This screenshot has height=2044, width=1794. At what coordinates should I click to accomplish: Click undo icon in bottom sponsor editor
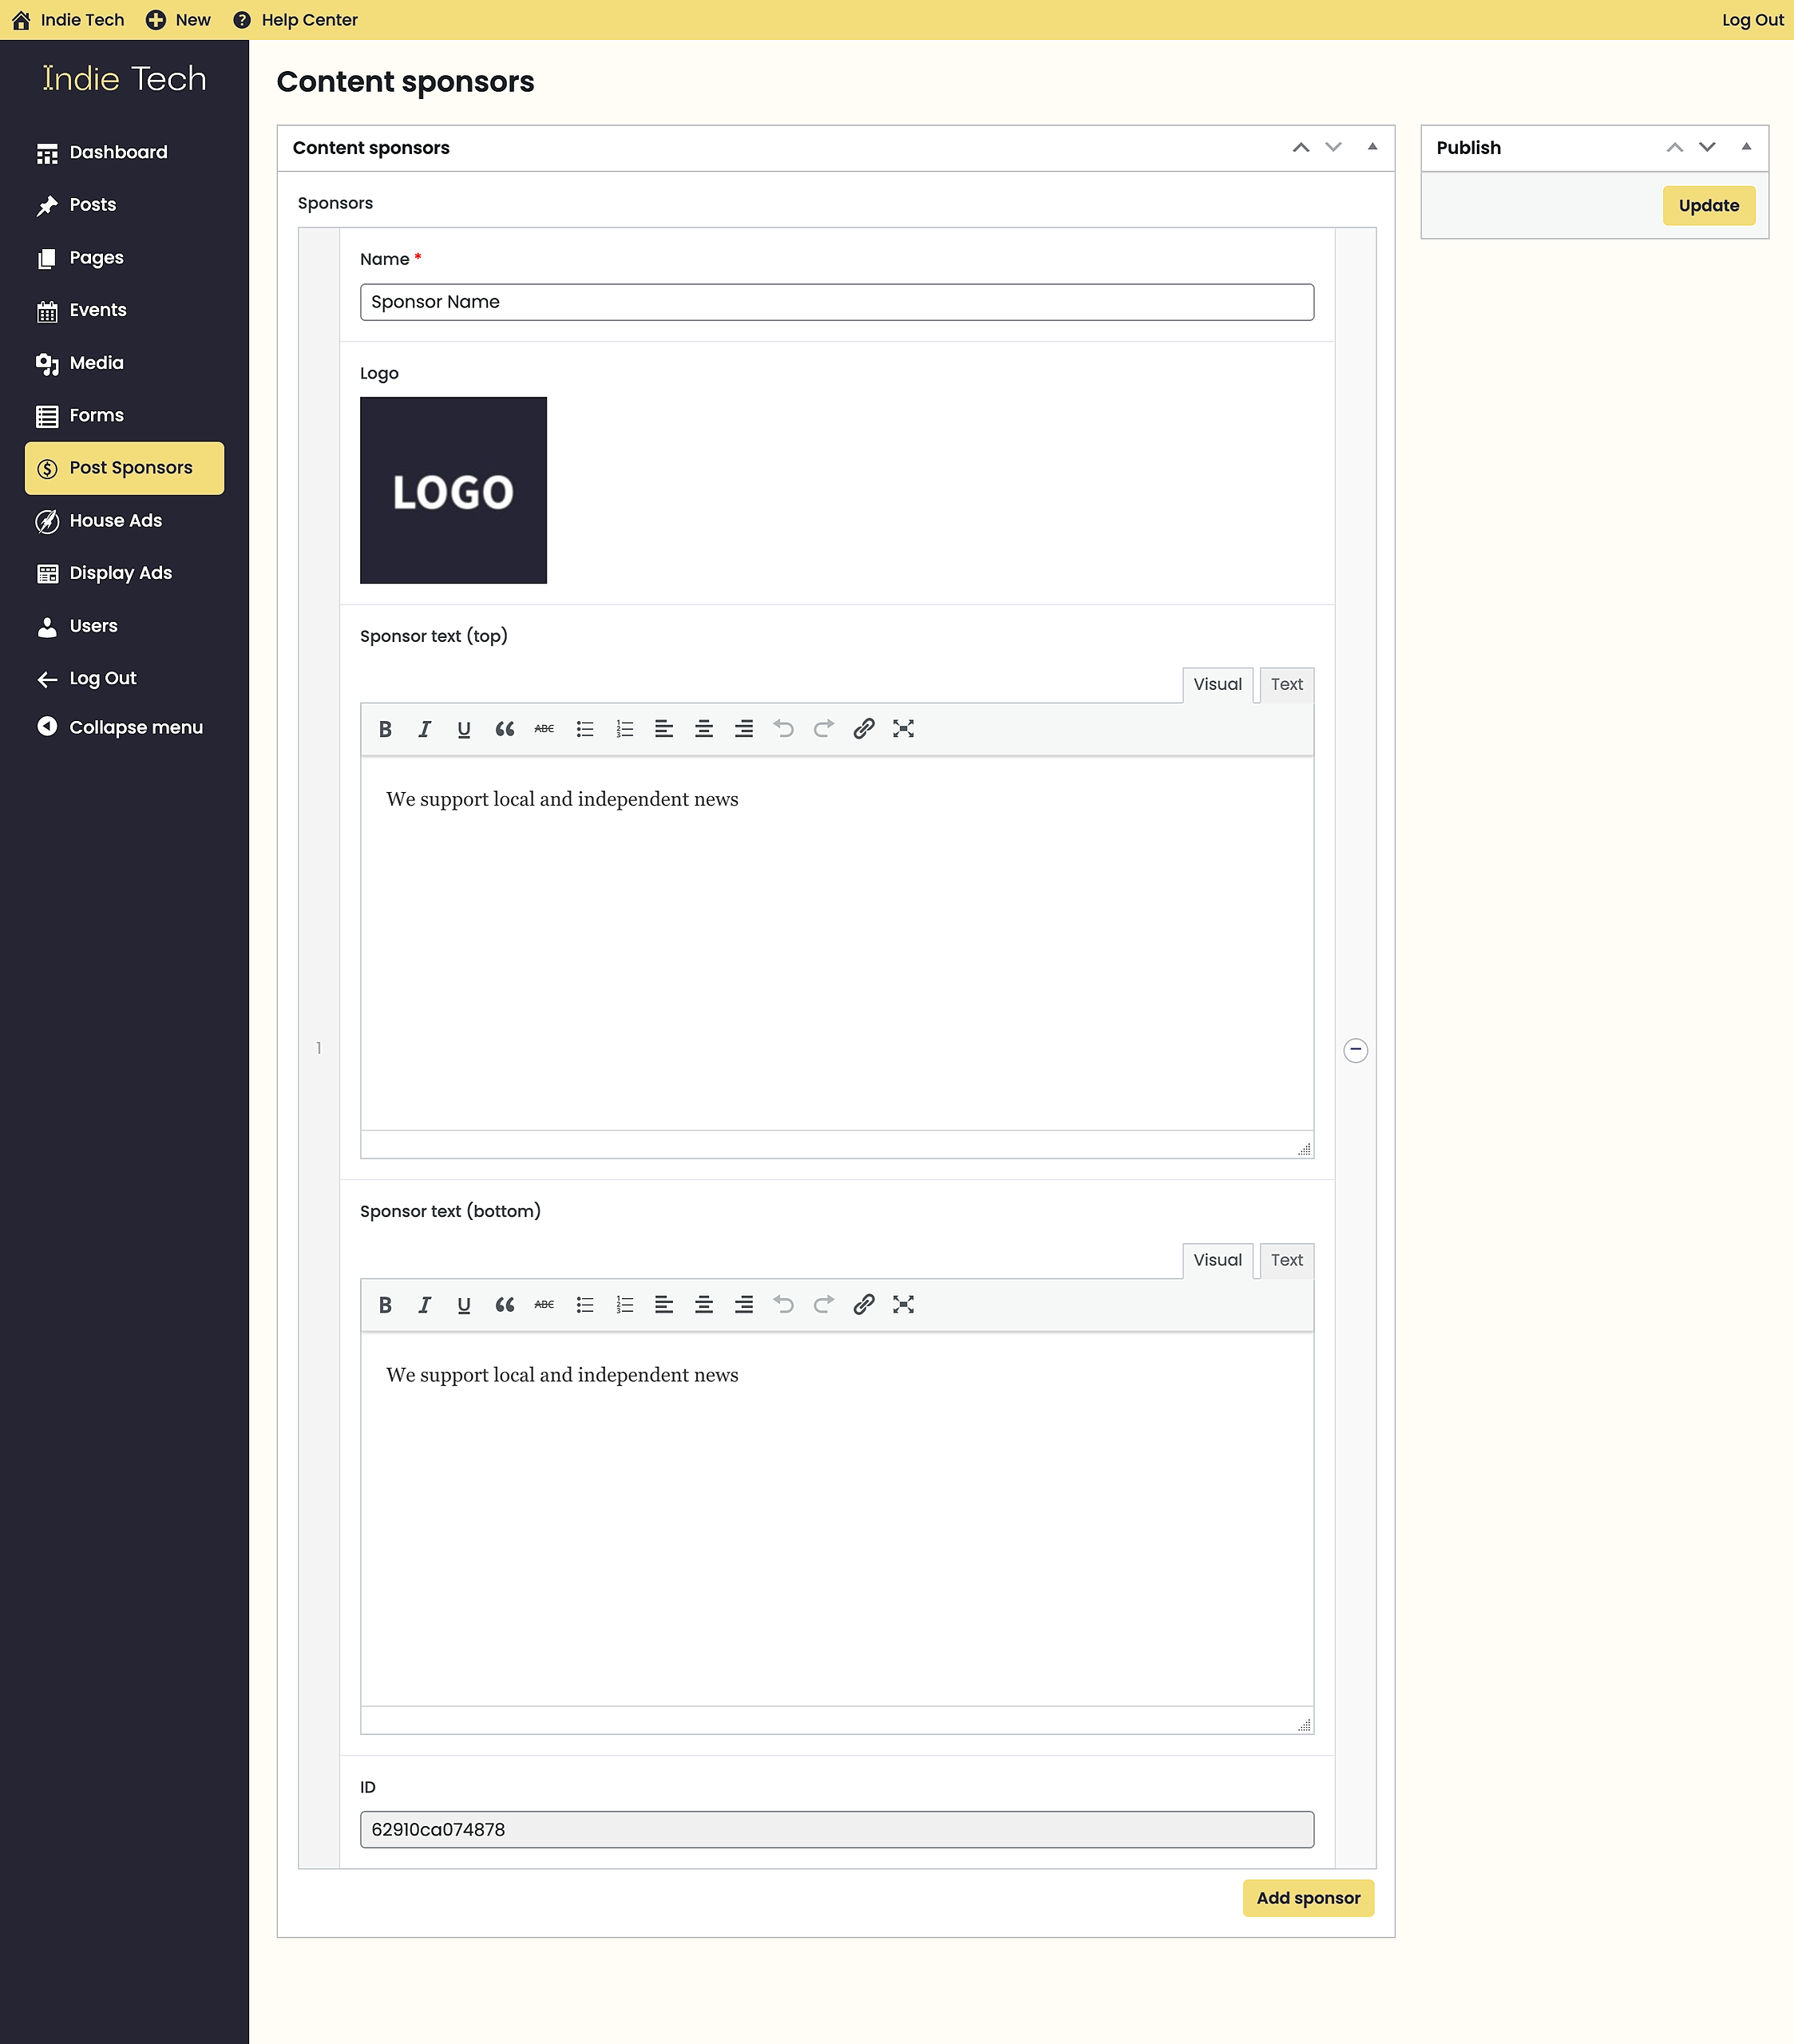pyautogui.click(x=784, y=1305)
